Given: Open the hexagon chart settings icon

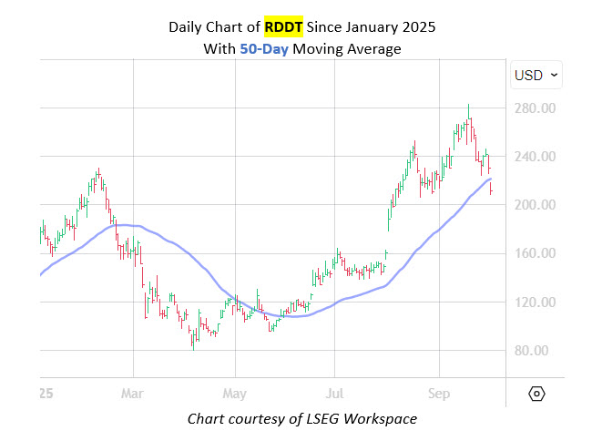Looking at the screenshot, I should (536, 394).
